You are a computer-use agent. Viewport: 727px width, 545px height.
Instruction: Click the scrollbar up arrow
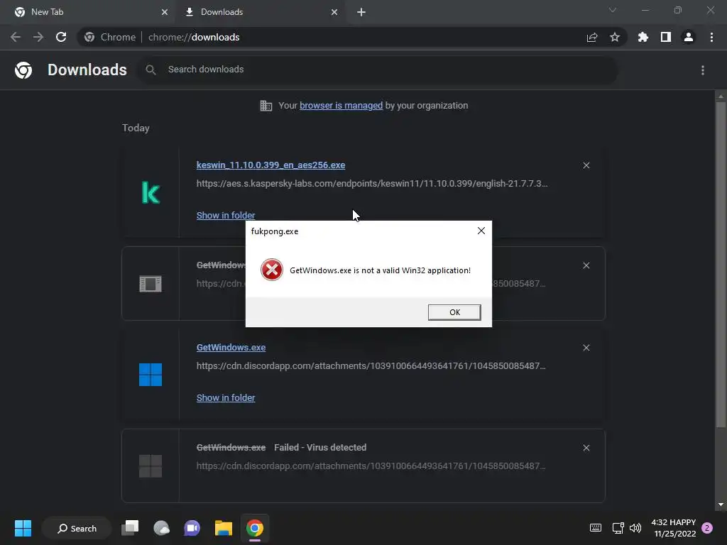(x=721, y=97)
